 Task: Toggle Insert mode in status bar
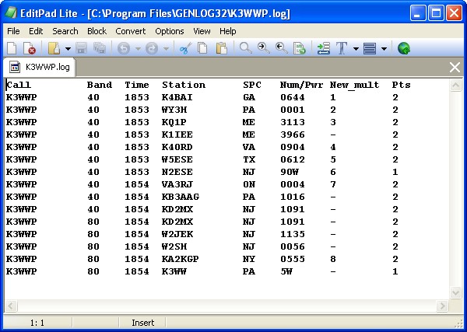143,322
